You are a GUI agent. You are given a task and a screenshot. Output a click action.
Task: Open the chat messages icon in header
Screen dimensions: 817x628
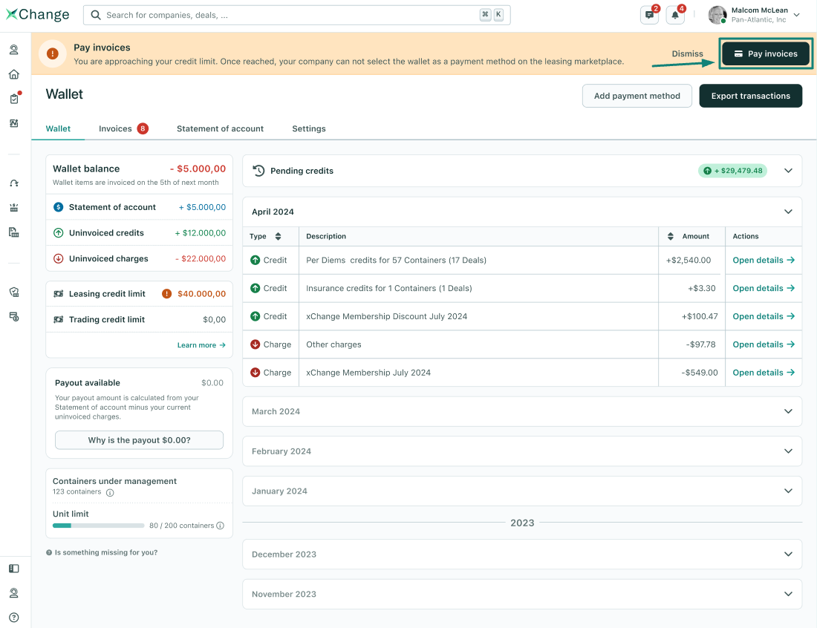pos(649,15)
